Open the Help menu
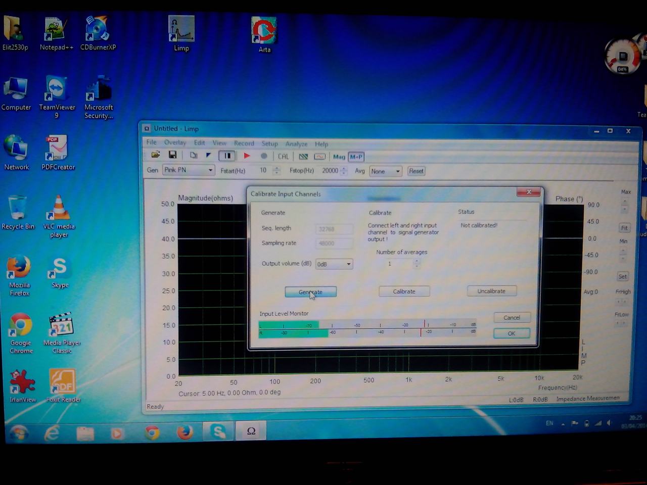 pos(321,144)
